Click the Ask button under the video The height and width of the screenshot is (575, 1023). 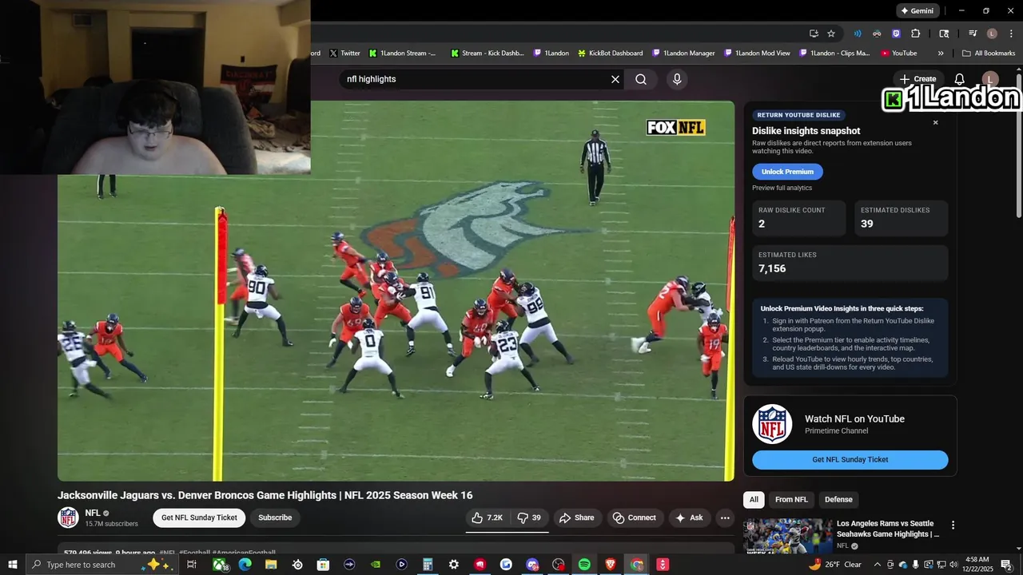click(x=689, y=517)
